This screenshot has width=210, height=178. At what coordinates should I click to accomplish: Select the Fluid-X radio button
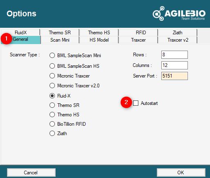click(52, 96)
